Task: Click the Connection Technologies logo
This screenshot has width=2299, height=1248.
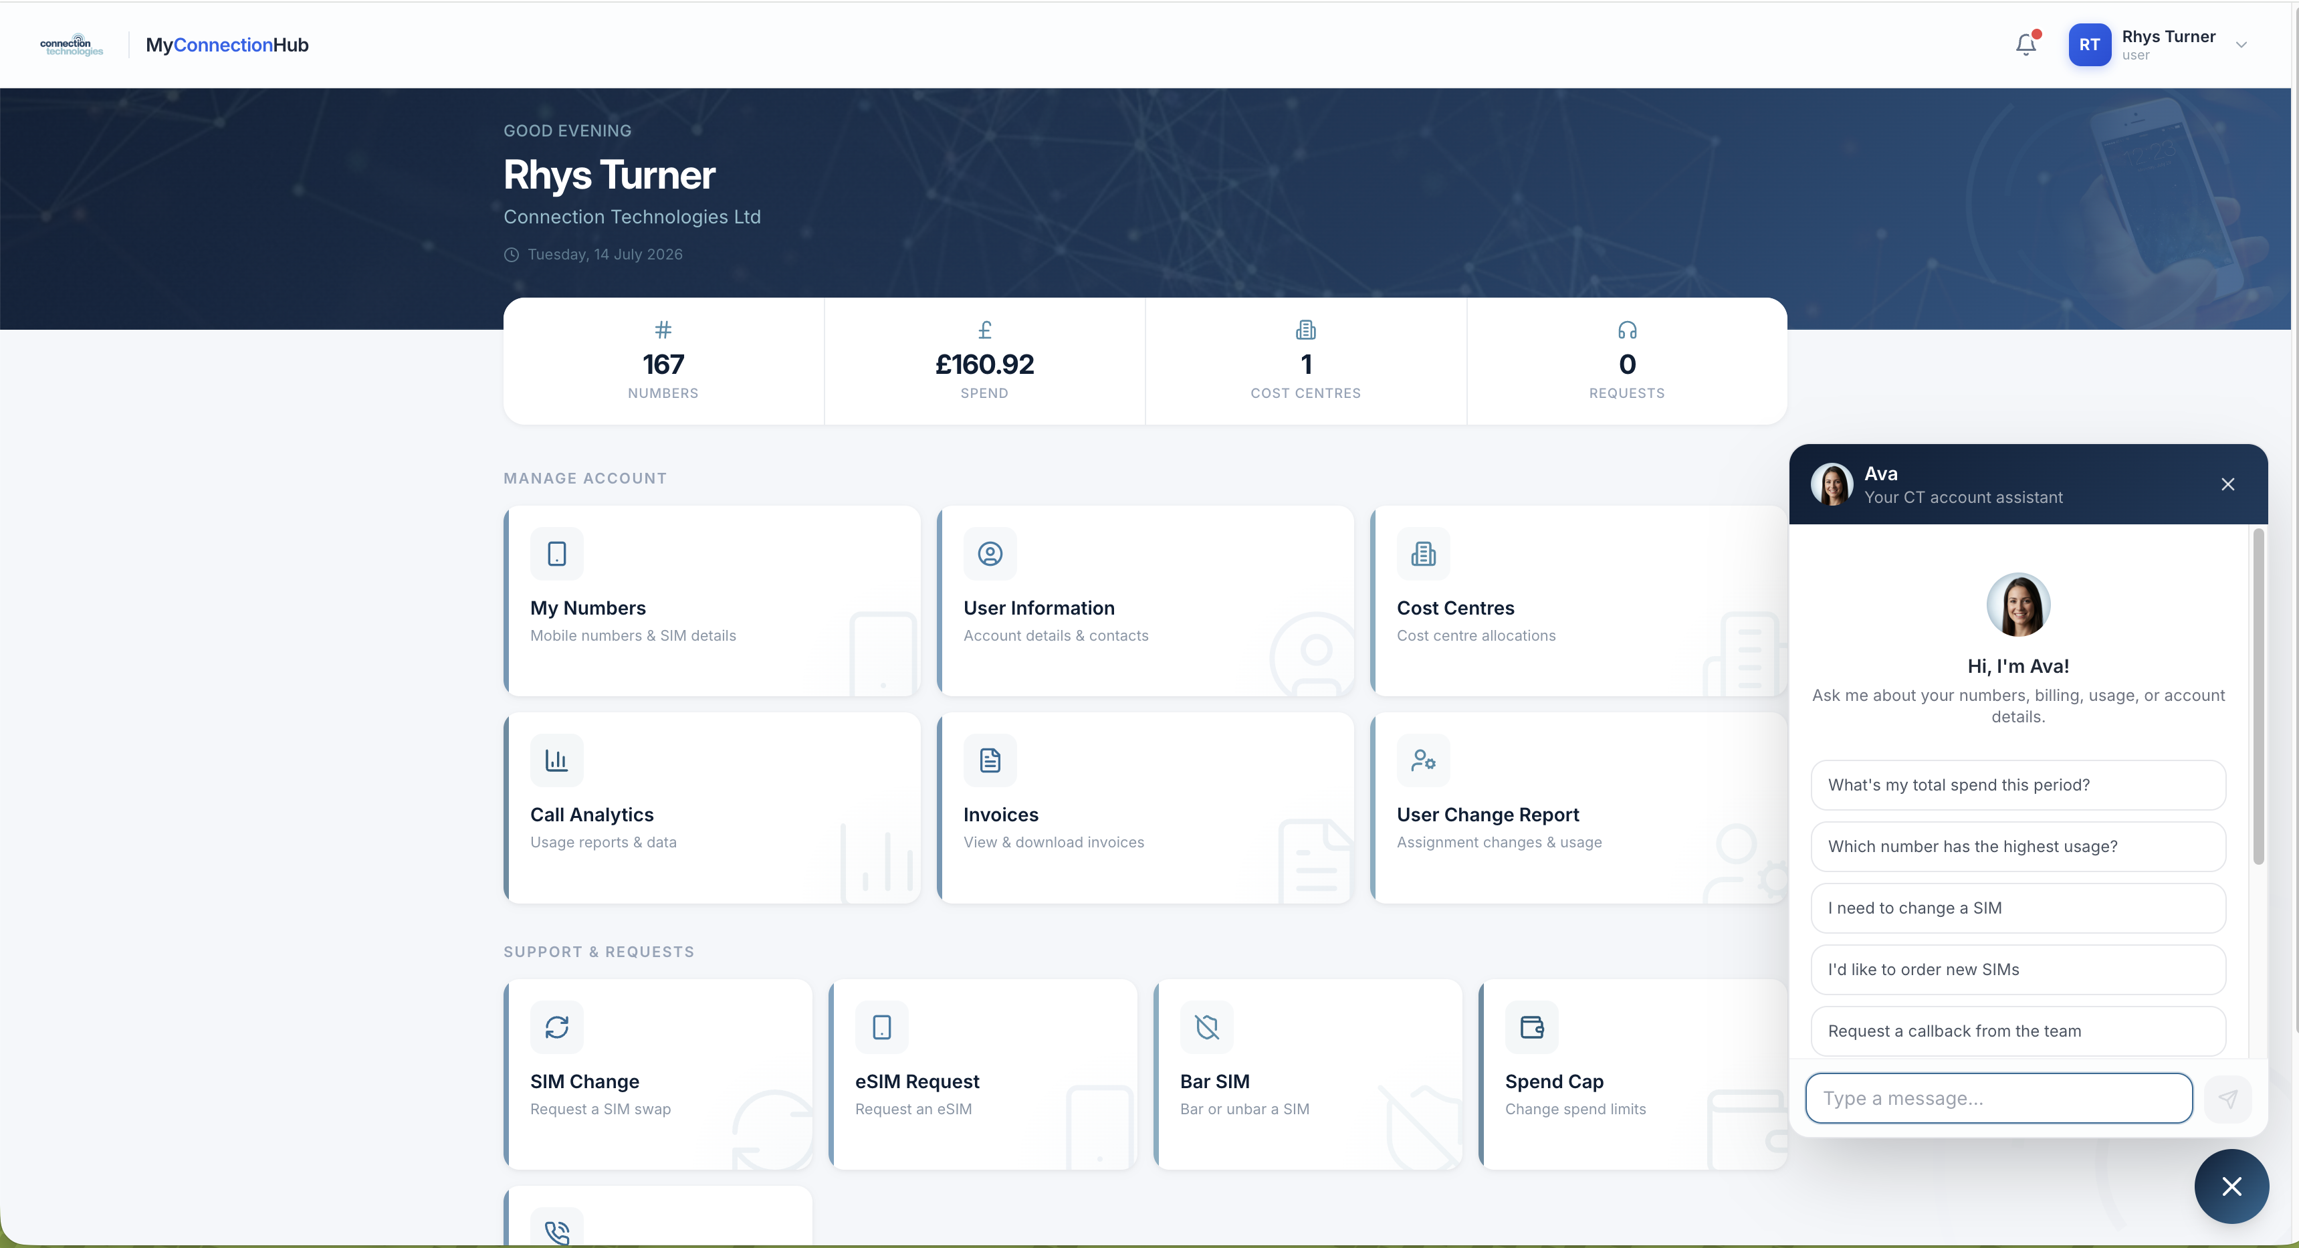Action: pos(72,45)
